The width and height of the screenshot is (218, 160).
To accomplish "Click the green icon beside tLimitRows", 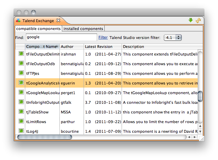I will tap(21, 121).
